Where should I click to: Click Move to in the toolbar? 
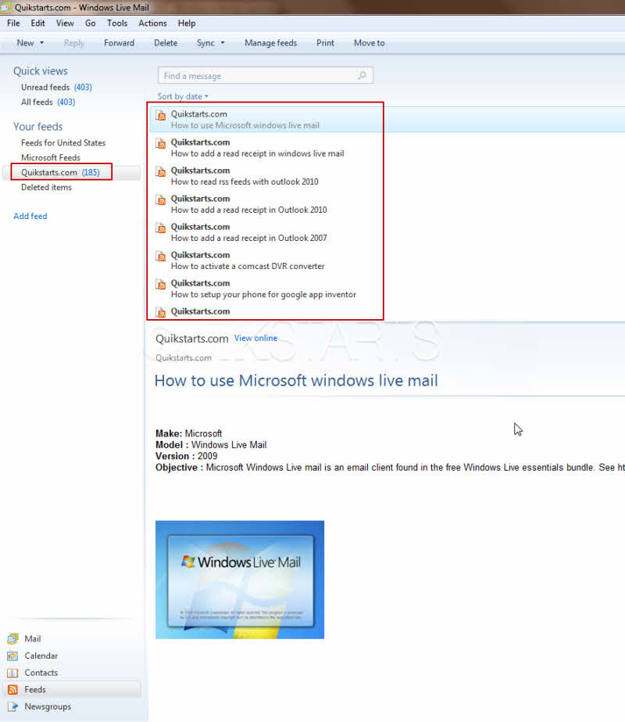click(370, 43)
